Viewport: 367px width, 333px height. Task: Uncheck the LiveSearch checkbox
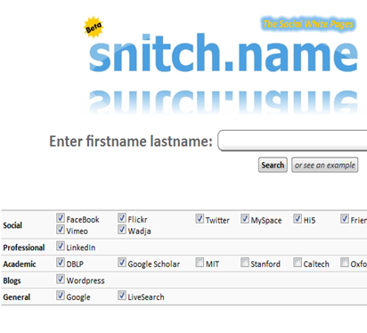pos(122,296)
